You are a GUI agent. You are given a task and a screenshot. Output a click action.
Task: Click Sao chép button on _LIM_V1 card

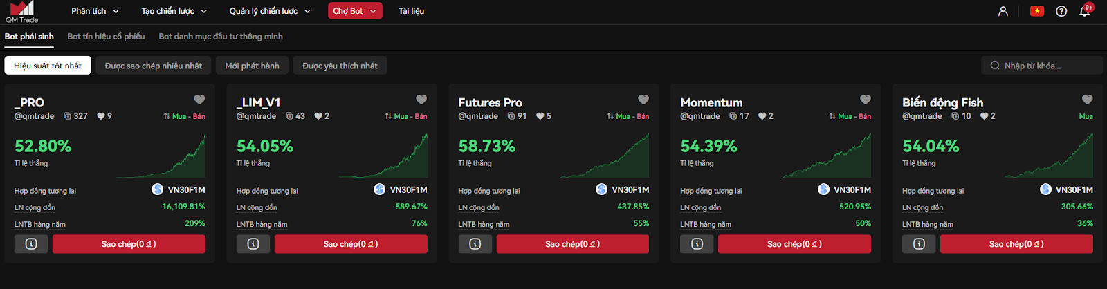(351, 244)
